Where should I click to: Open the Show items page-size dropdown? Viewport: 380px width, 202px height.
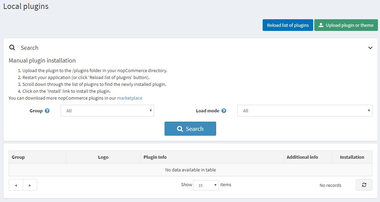click(x=206, y=185)
